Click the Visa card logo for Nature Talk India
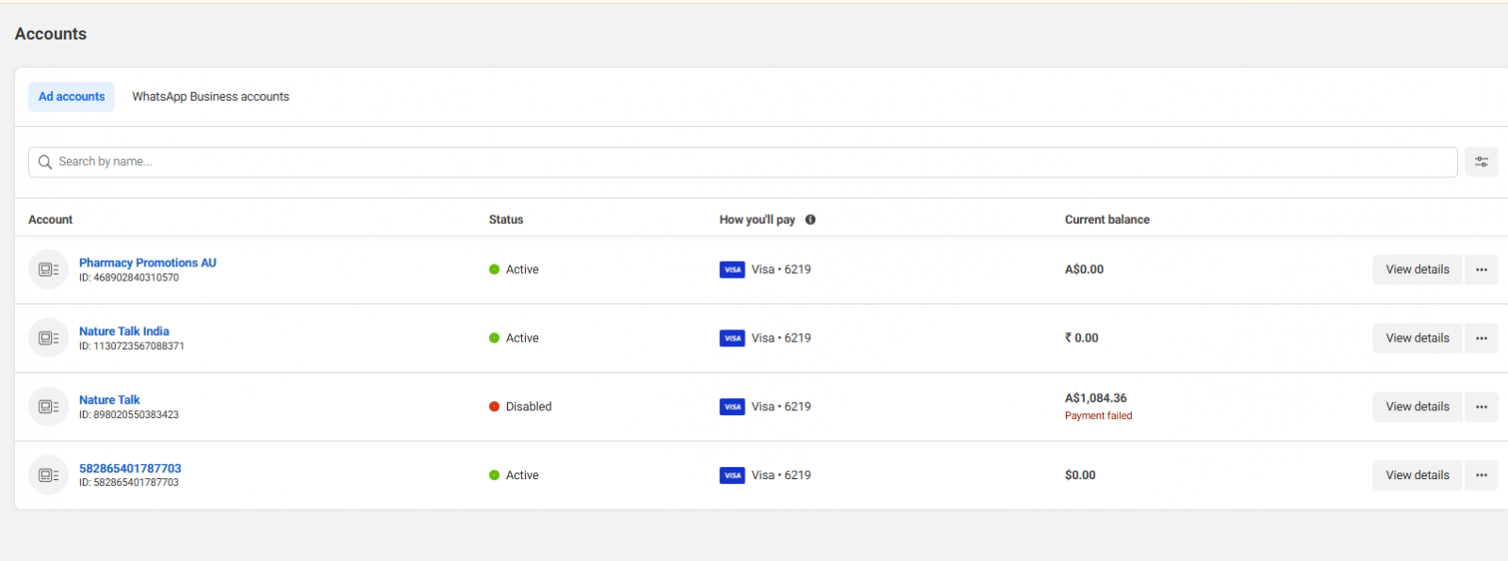 point(732,338)
